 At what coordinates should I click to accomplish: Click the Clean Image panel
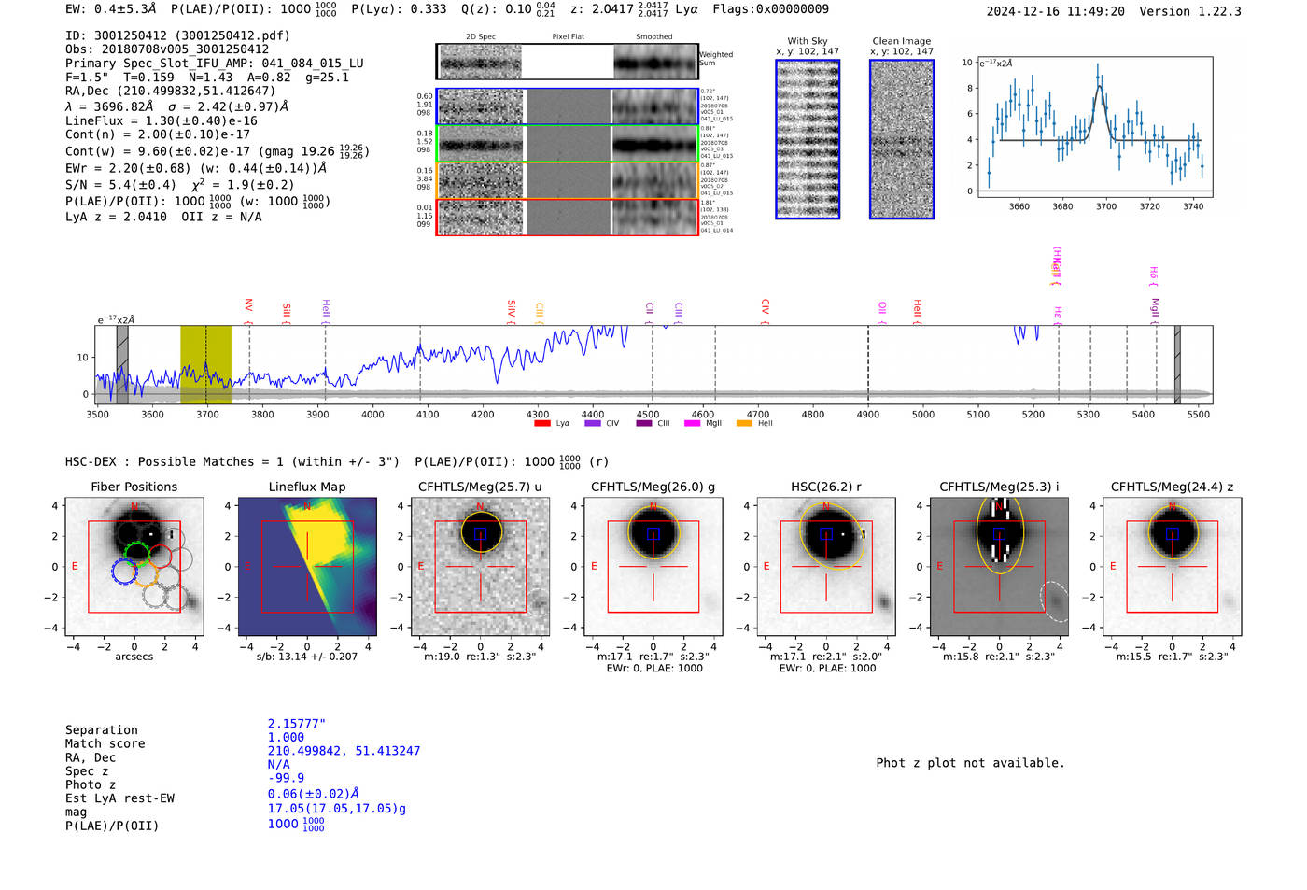tap(902, 139)
